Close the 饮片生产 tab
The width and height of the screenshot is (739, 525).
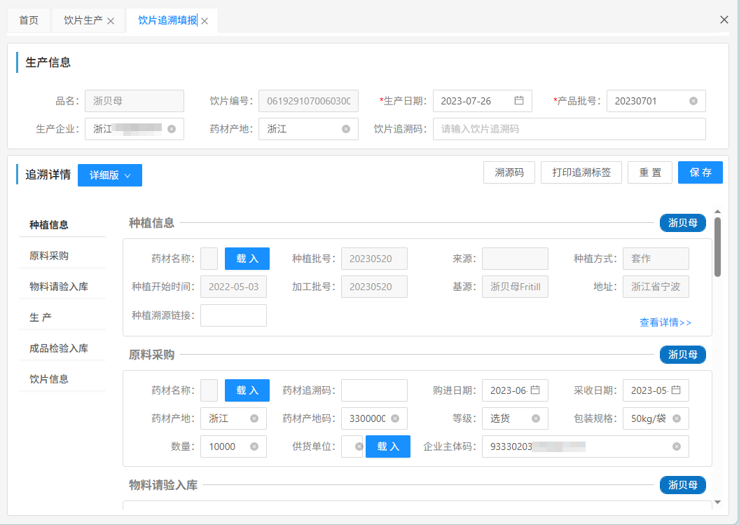pos(111,21)
